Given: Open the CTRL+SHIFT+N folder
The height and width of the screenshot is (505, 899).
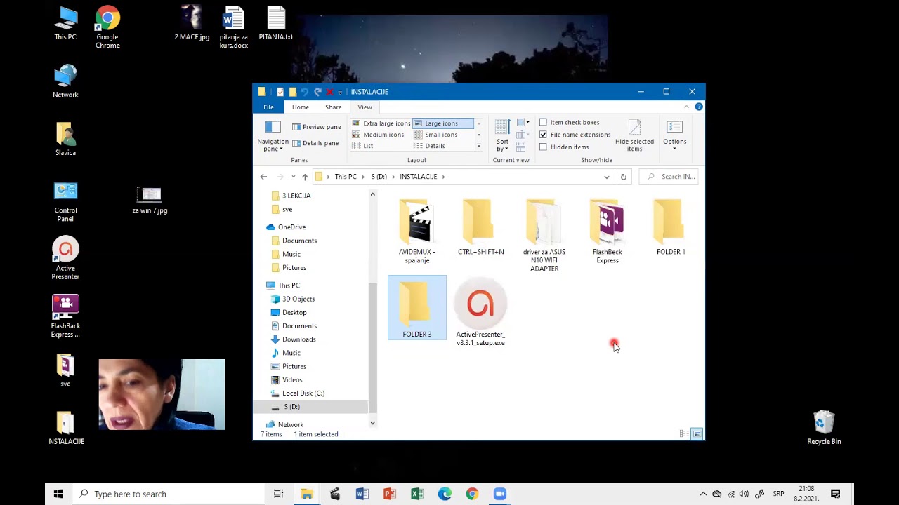Looking at the screenshot, I should [x=481, y=228].
